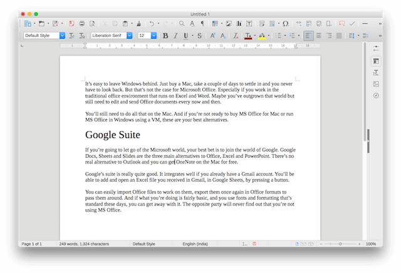The width and height of the screenshot is (401, 273).
Task: Click the 100% zoom level
Action: tap(371, 244)
